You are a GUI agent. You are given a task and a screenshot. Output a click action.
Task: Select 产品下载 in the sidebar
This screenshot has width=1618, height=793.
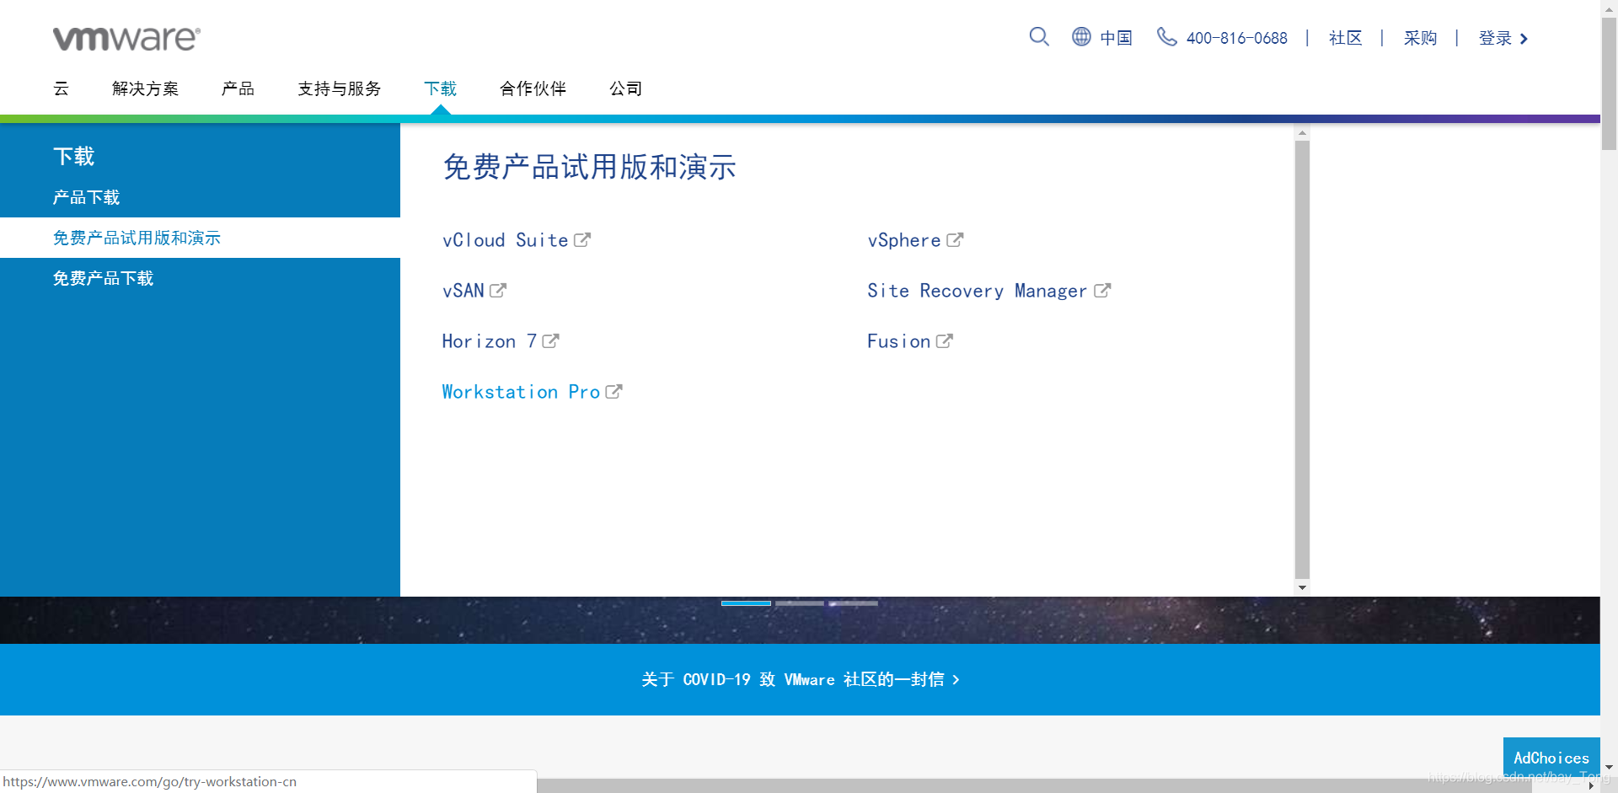point(86,197)
